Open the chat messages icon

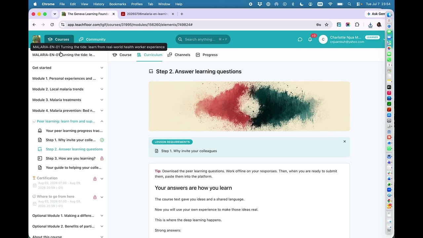pos(300,39)
